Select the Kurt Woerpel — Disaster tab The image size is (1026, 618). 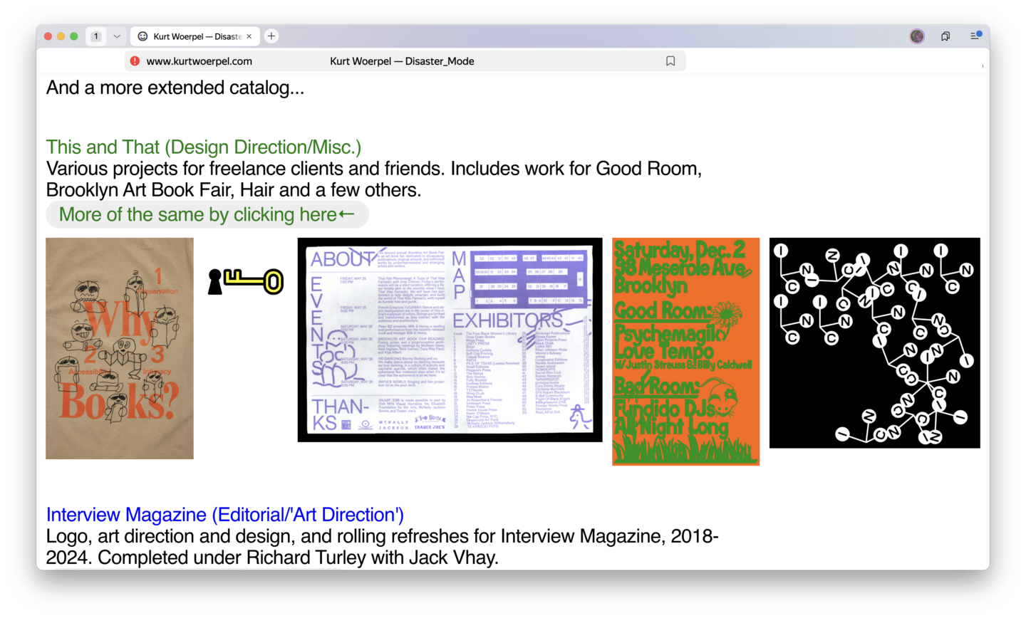click(195, 36)
